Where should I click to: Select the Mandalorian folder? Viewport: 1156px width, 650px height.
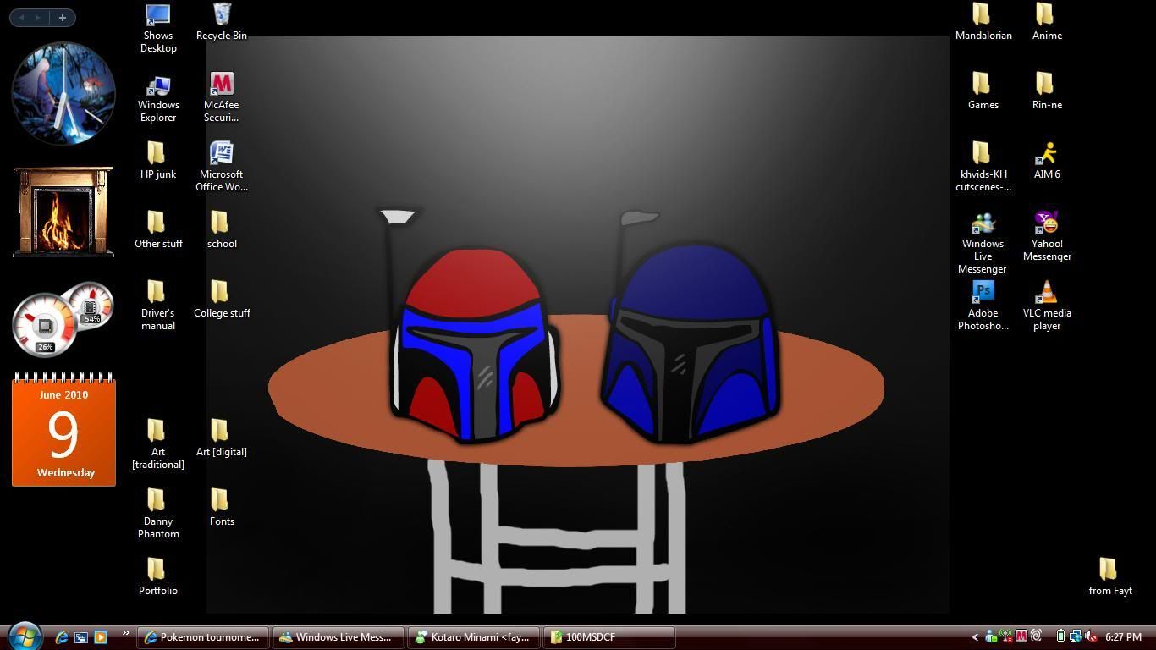(983, 22)
